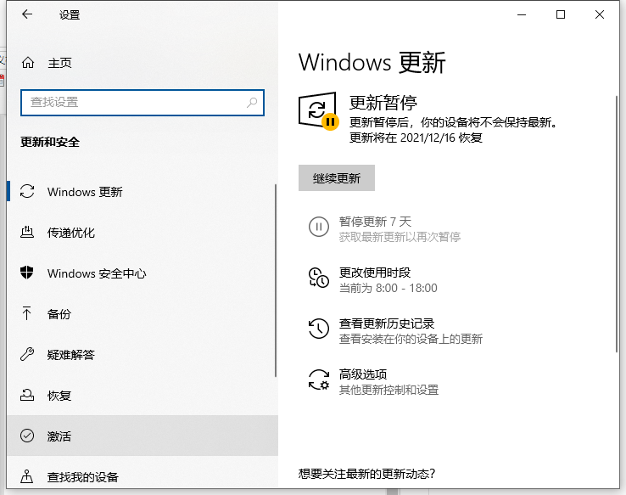This screenshot has height=495, width=626.
Task: Select Windows 更新 in the sidebar
Action: 85,192
